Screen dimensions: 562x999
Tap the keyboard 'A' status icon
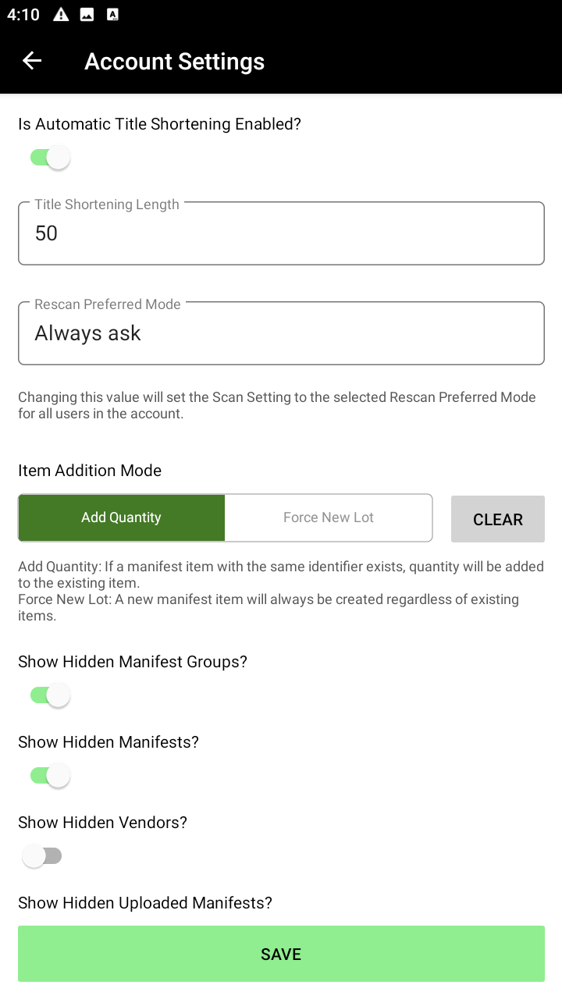tap(112, 15)
